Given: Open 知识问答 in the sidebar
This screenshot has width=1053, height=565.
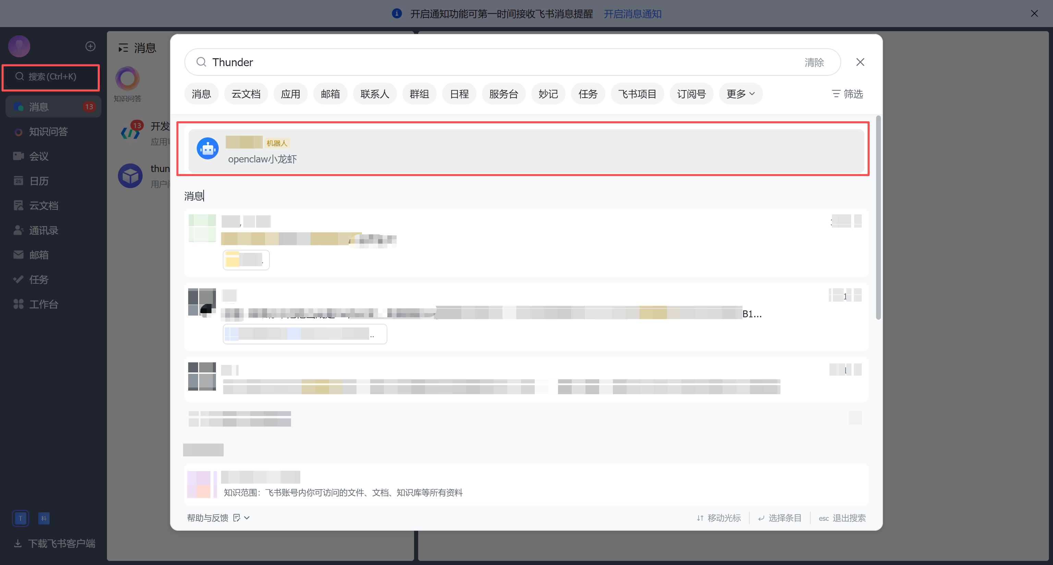Looking at the screenshot, I should 48,132.
